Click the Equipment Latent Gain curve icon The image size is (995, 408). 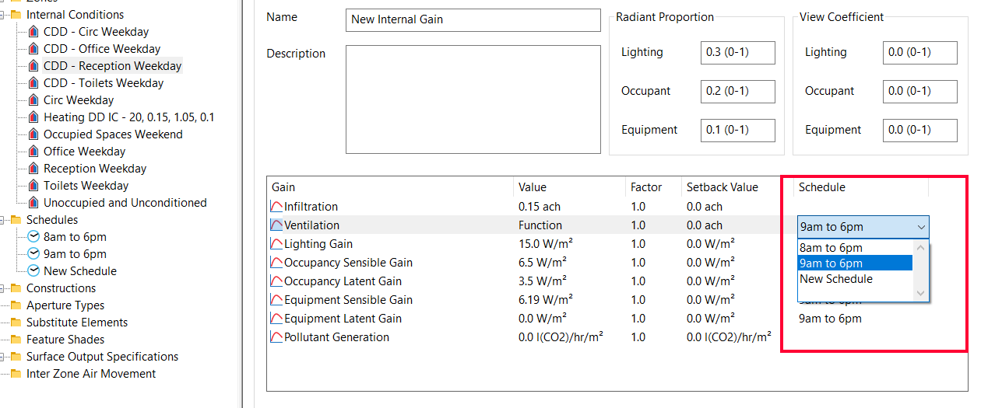276,319
